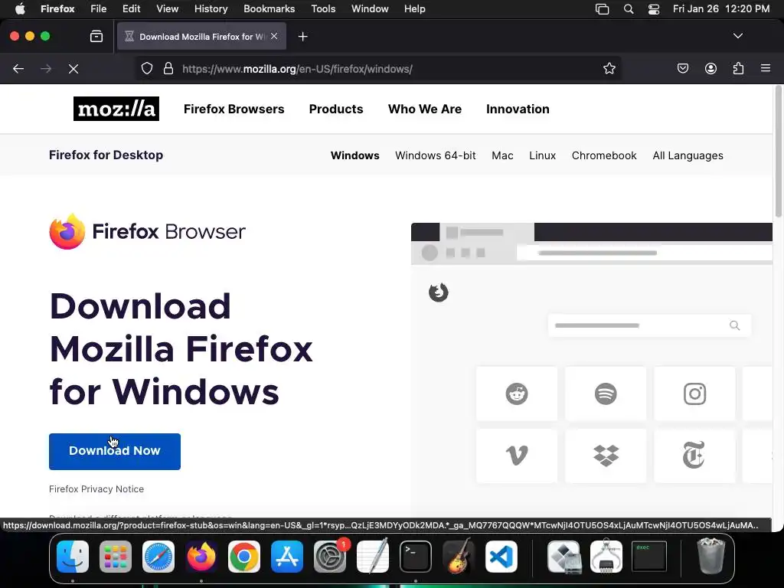Open a new tab with plus

pyautogui.click(x=302, y=37)
